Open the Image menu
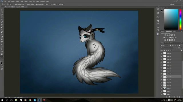The width and height of the screenshot is (183, 102). tap(13, 1)
